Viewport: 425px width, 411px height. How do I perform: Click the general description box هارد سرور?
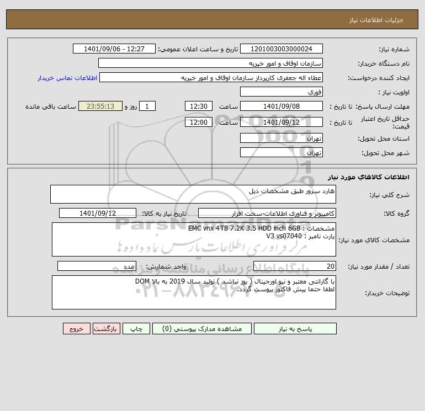click(x=193, y=194)
